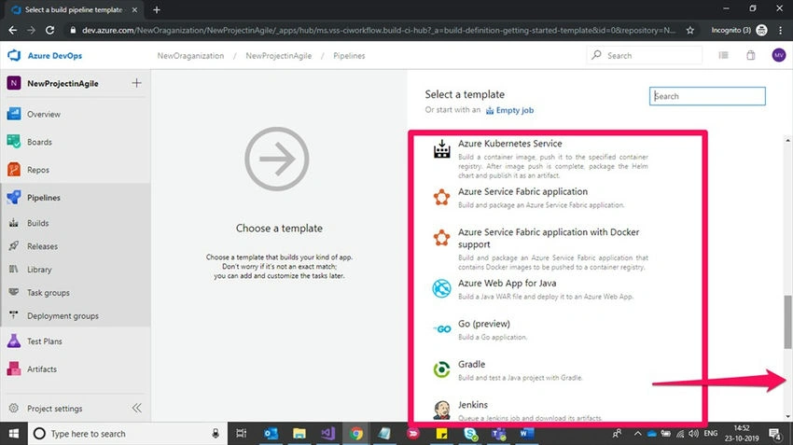Select the Azure Kubernetes Service template icon
Image resolution: width=793 pixels, height=445 pixels.
coord(441,149)
